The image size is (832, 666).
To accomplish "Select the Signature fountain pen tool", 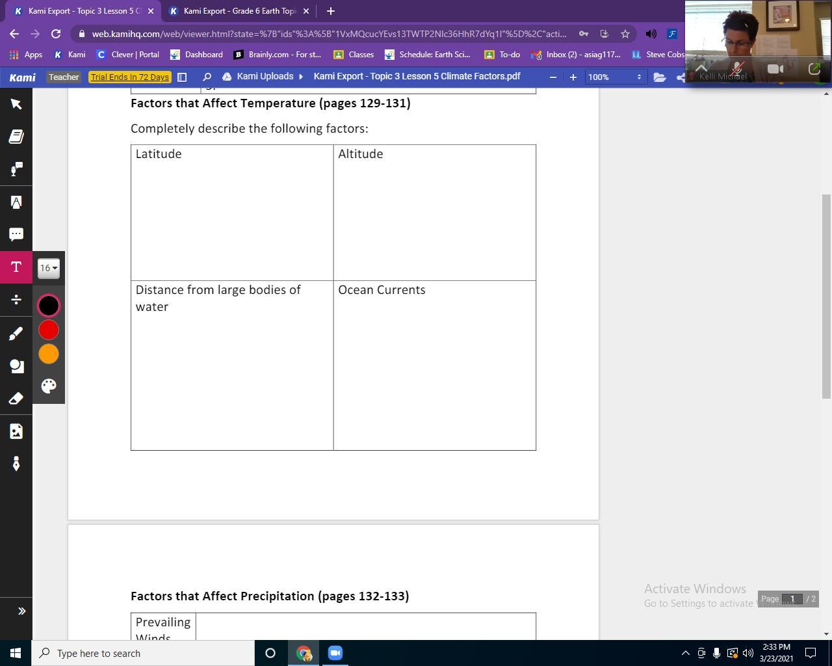I will click(x=16, y=464).
